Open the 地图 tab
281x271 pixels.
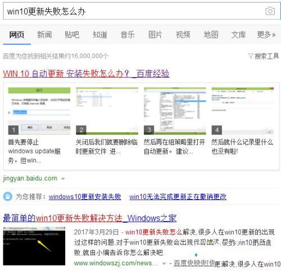pos(211,35)
